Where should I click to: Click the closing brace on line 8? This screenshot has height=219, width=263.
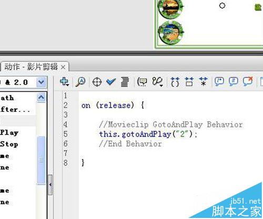(83, 163)
